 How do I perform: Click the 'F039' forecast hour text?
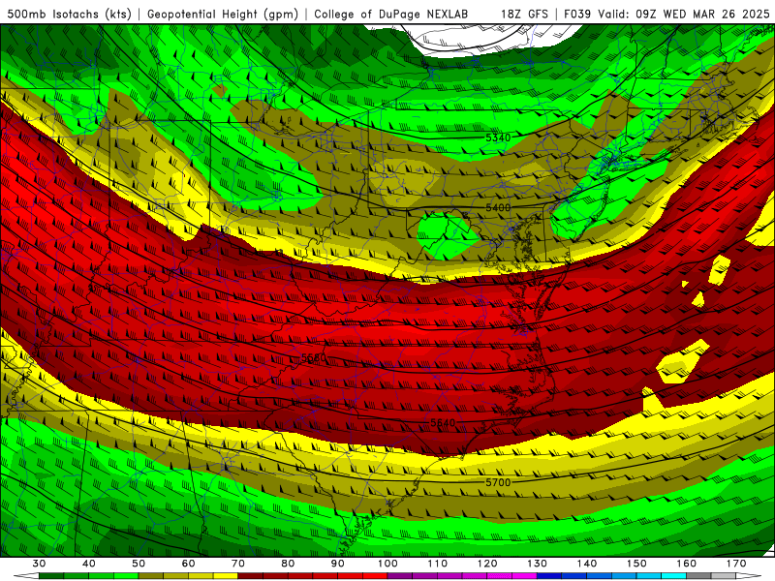point(577,15)
